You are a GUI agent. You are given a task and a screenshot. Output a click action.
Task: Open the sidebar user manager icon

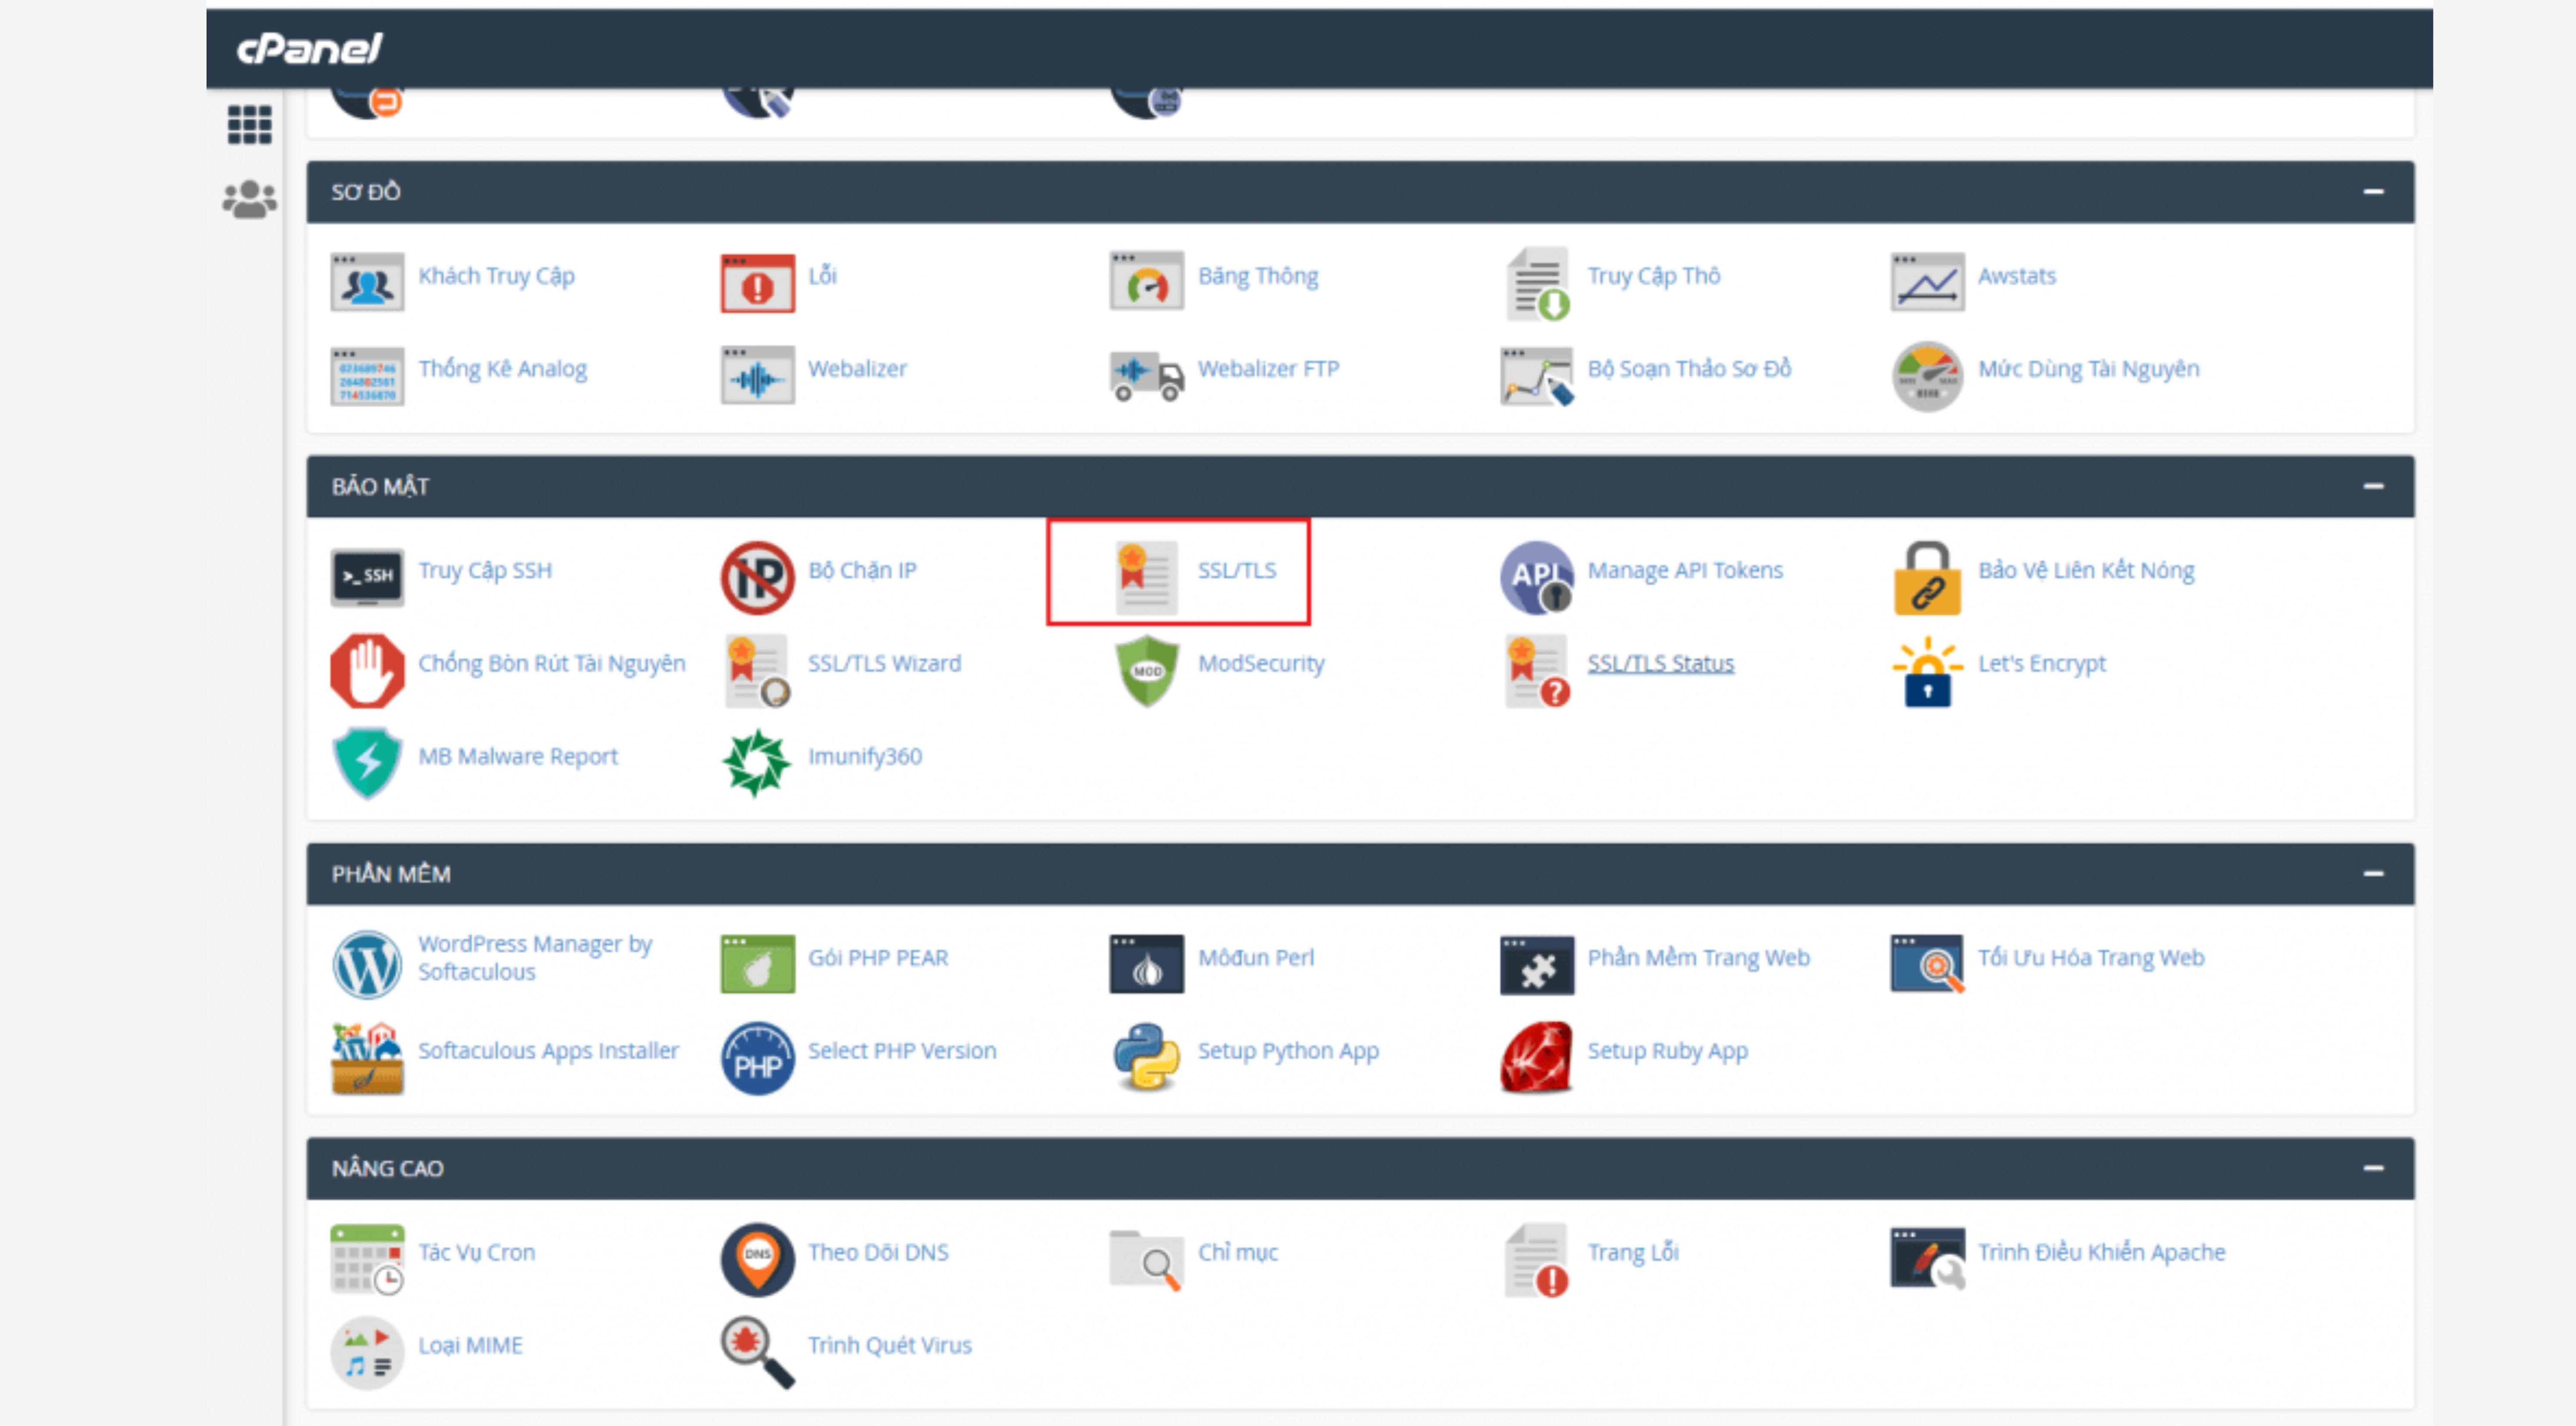tap(249, 199)
